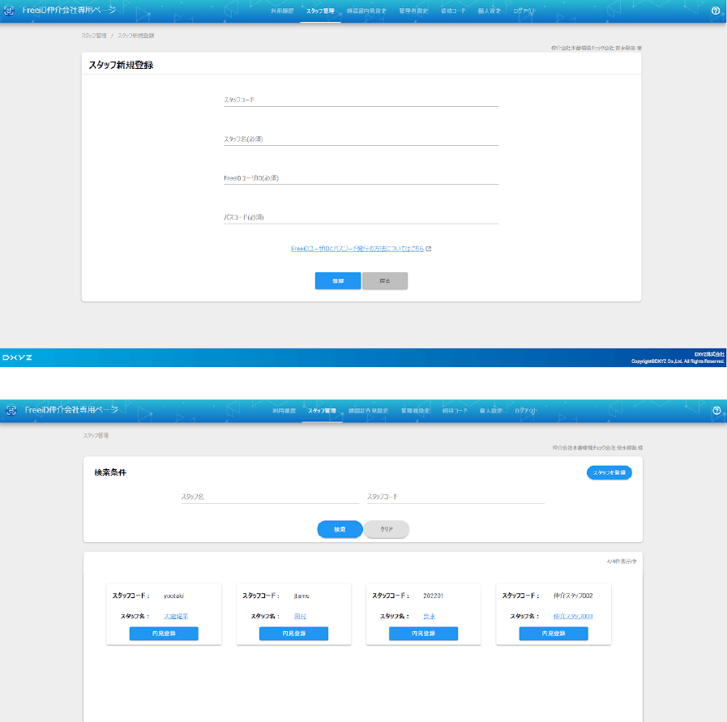Click the help icon in the top header
The width and height of the screenshot is (727, 722).
pyautogui.click(x=715, y=11)
